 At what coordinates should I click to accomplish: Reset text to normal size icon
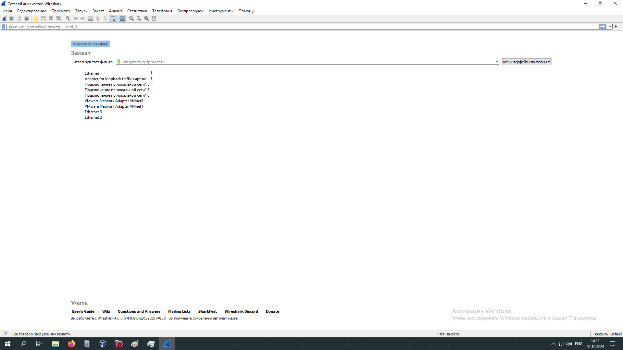point(146,18)
